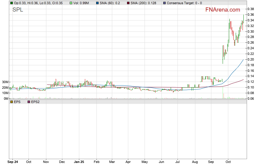Select the SPL ticker symbol label
Image resolution: width=255 pixels, height=168 pixels.
pyautogui.click(x=18, y=10)
